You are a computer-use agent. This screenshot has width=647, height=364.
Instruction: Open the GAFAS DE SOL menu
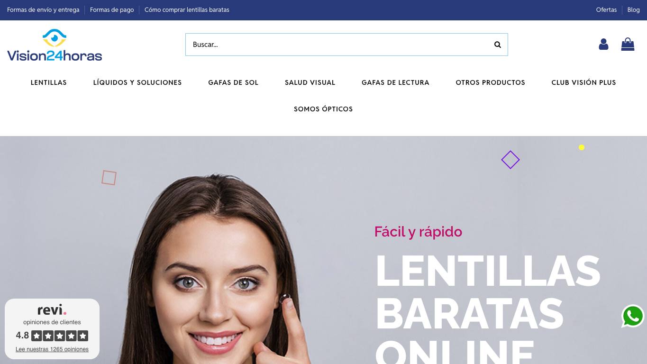[x=233, y=82]
